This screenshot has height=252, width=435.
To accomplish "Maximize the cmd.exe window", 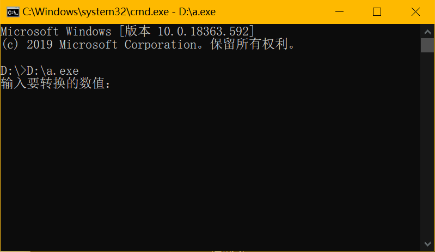I will tap(377, 11).
